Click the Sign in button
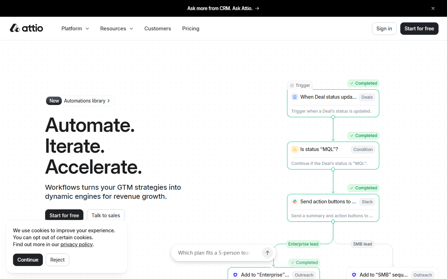 (384, 29)
